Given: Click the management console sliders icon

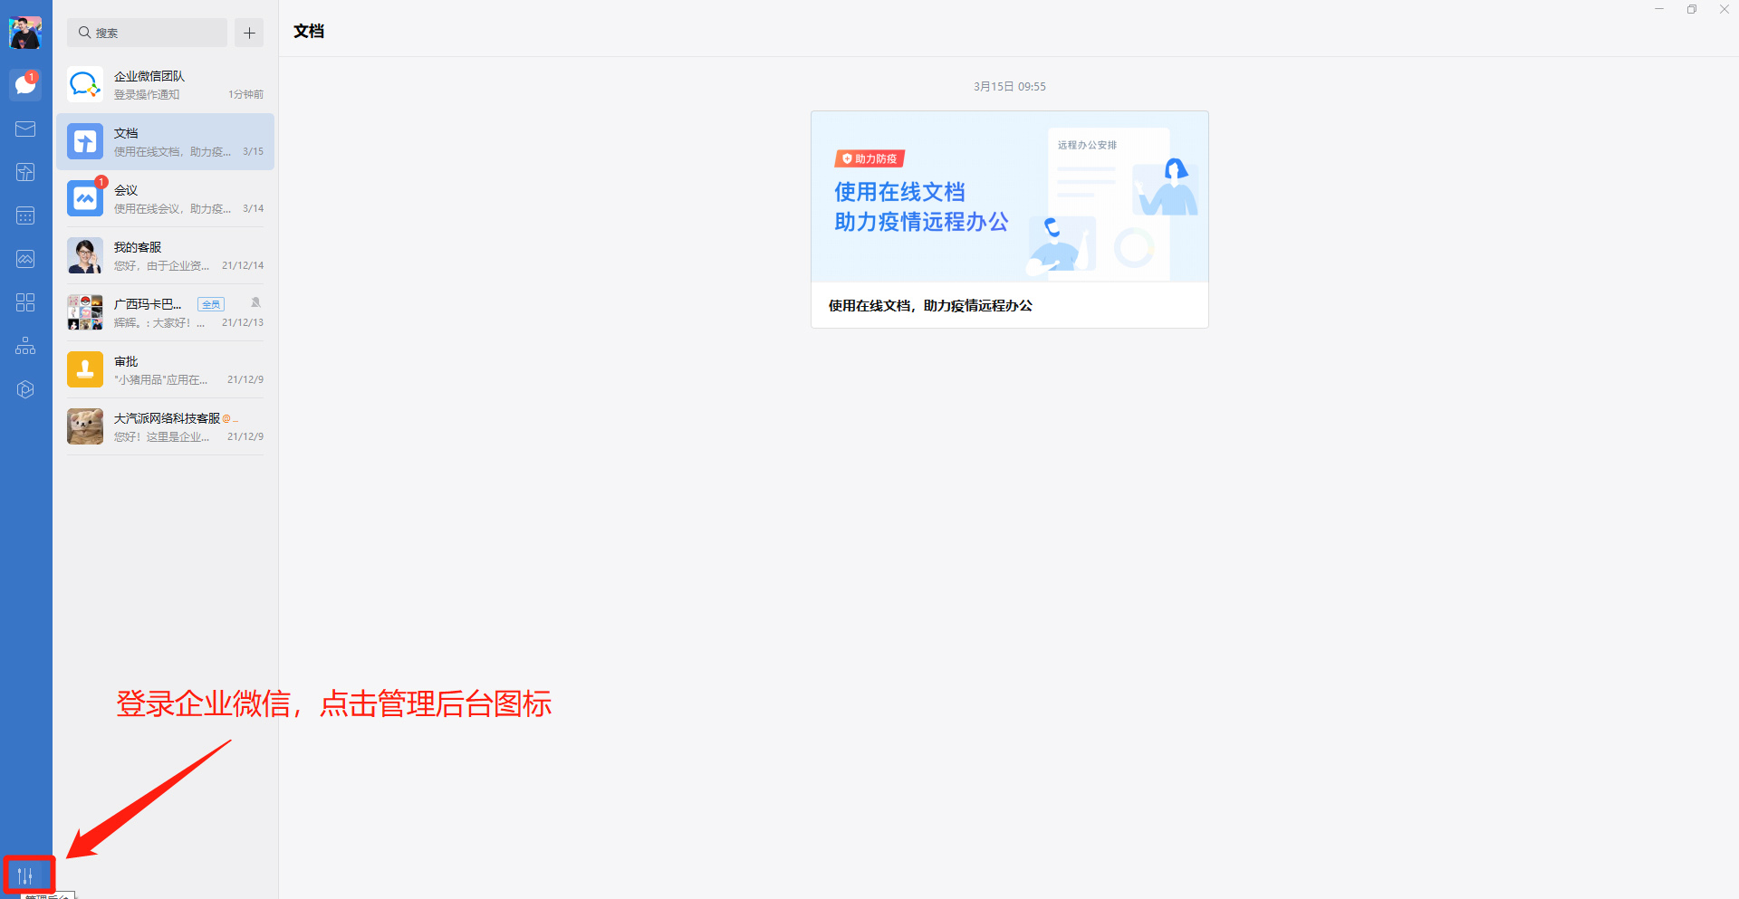Looking at the screenshot, I should pyautogui.click(x=25, y=875).
